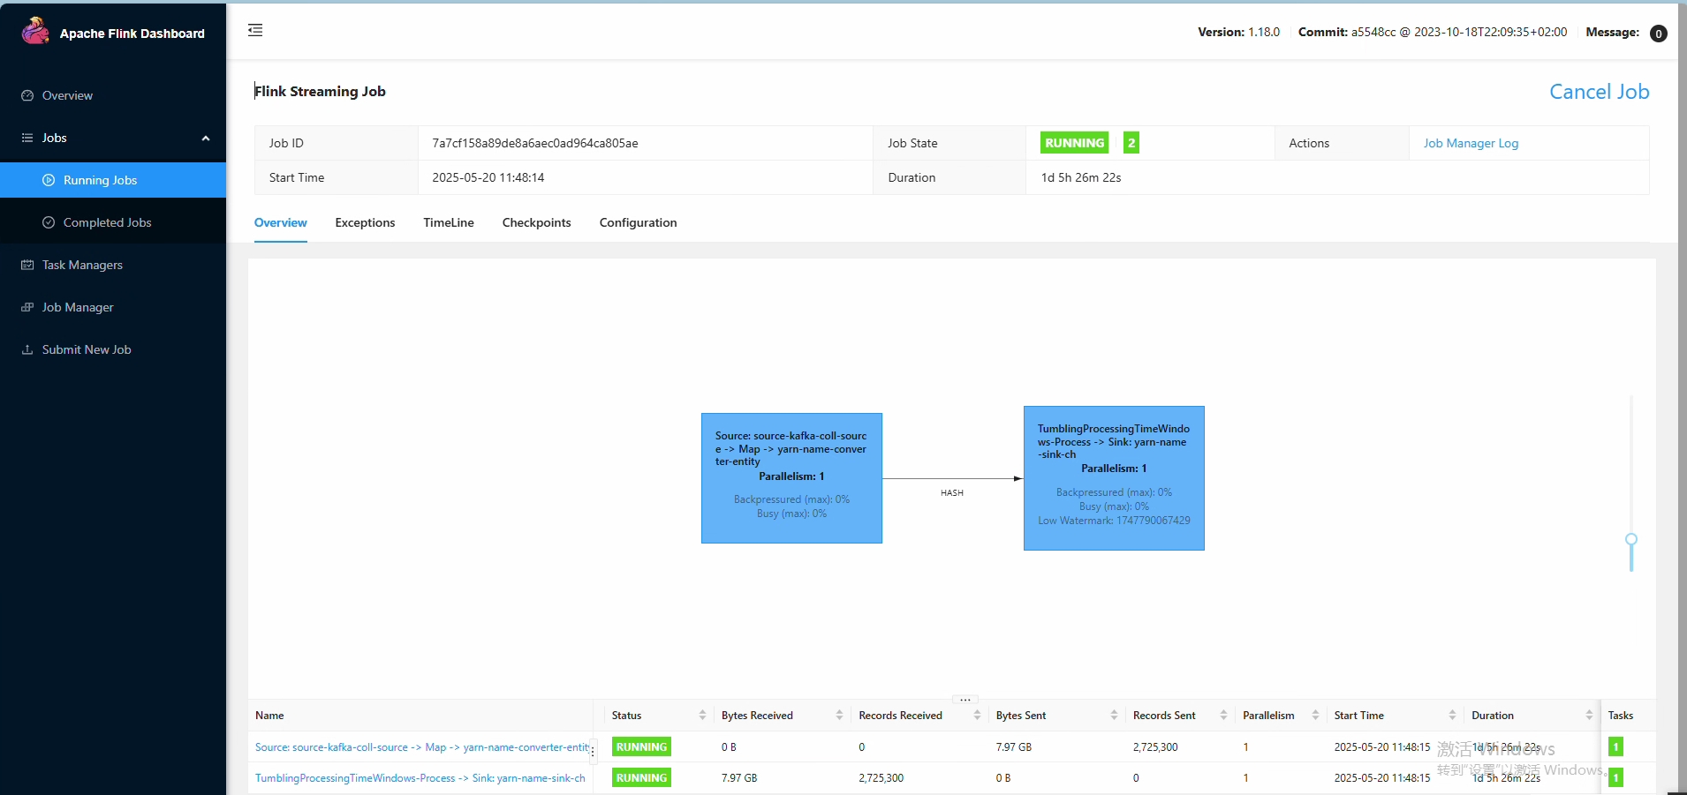Image resolution: width=1687 pixels, height=795 pixels.
Task: Sort table by Bytes Received column
Action: tap(839, 716)
